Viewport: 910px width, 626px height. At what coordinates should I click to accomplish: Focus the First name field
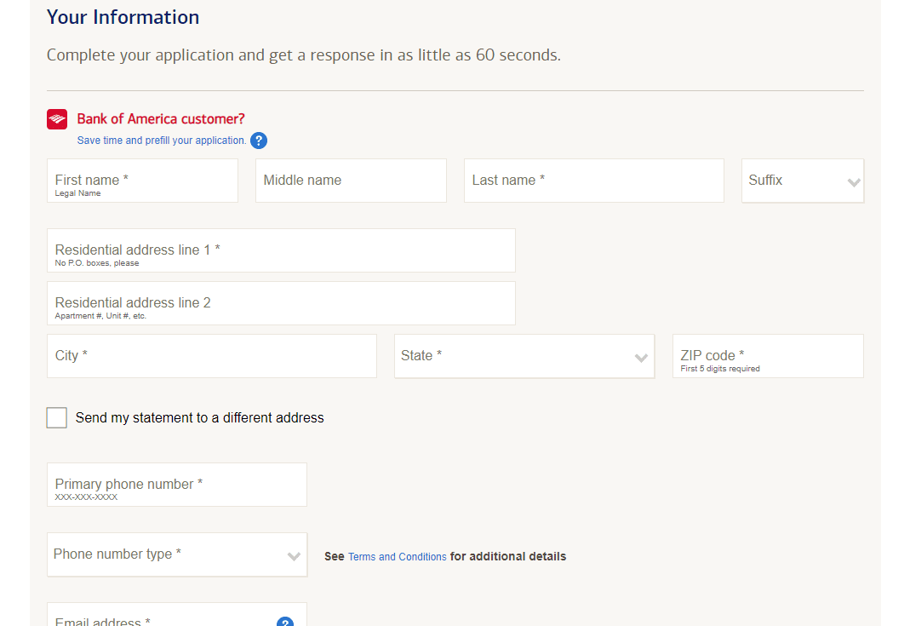[142, 181]
